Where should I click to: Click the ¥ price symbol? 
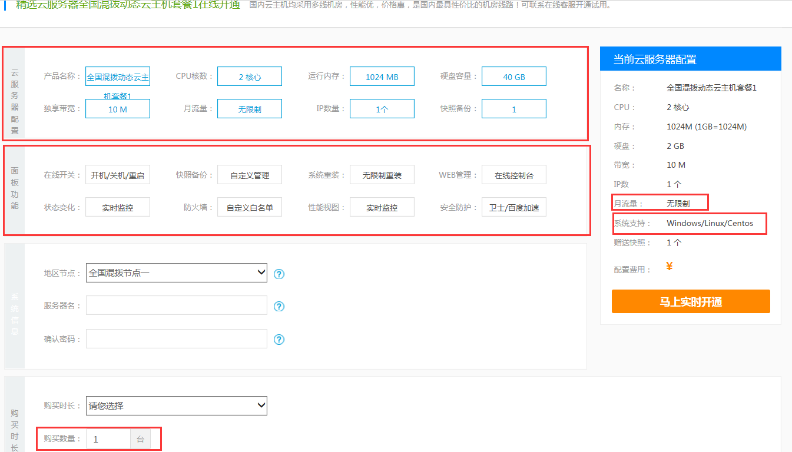670,266
